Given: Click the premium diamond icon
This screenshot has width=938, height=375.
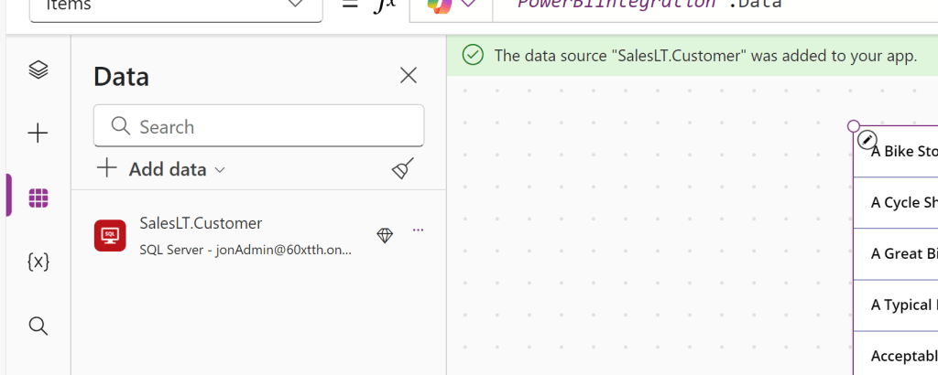Looking at the screenshot, I should point(385,235).
